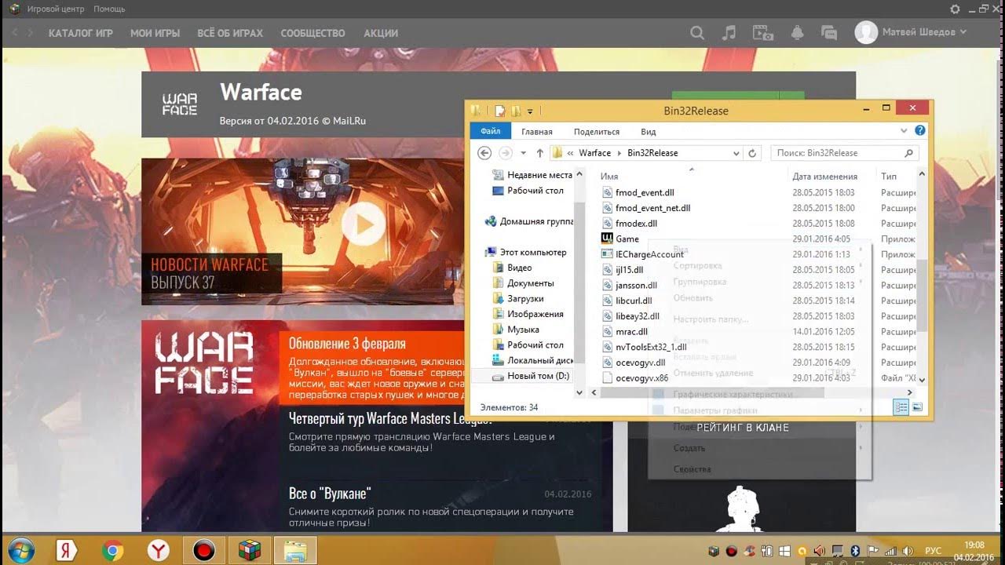Viewport: 1005px width, 565px height.
Task: Go back with Game Center left arrow
Action: click(x=13, y=33)
